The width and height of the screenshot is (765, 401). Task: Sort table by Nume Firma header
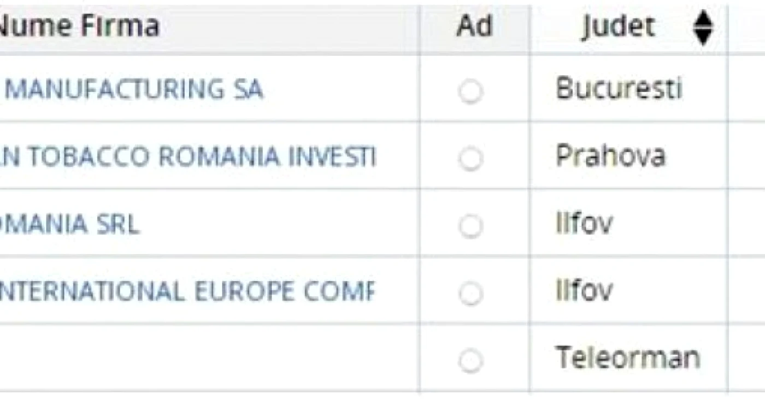point(79,26)
